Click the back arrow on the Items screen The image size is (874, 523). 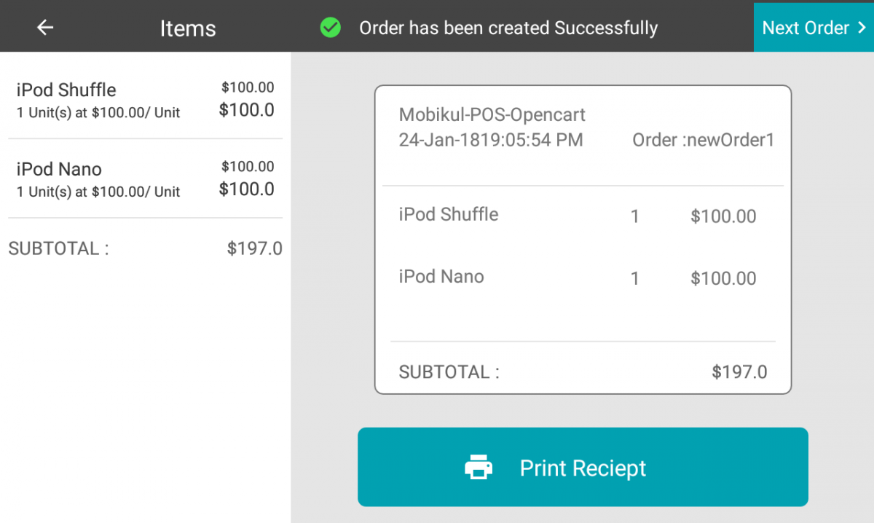point(44,27)
